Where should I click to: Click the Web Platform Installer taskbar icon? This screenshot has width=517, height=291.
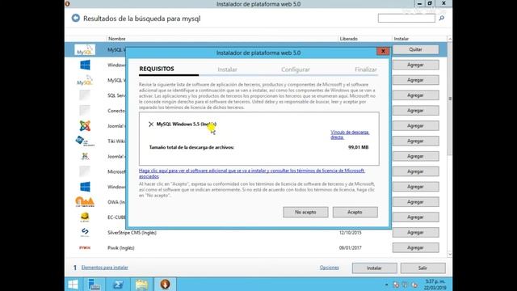[165, 284]
